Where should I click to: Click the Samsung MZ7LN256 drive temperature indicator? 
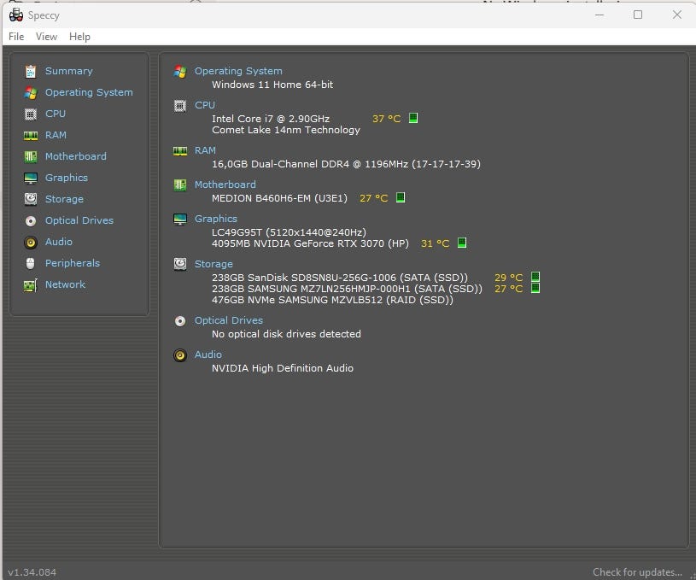coord(535,288)
